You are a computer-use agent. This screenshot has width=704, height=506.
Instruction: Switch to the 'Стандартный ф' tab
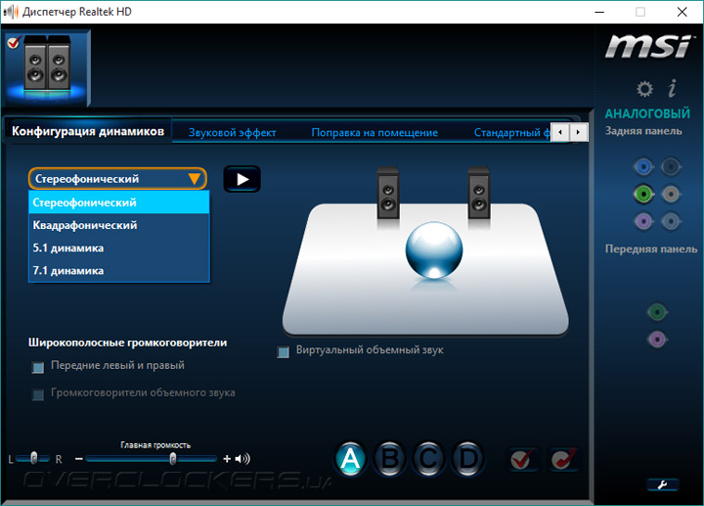(511, 132)
